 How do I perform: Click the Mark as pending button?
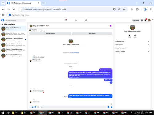point(50,33)
